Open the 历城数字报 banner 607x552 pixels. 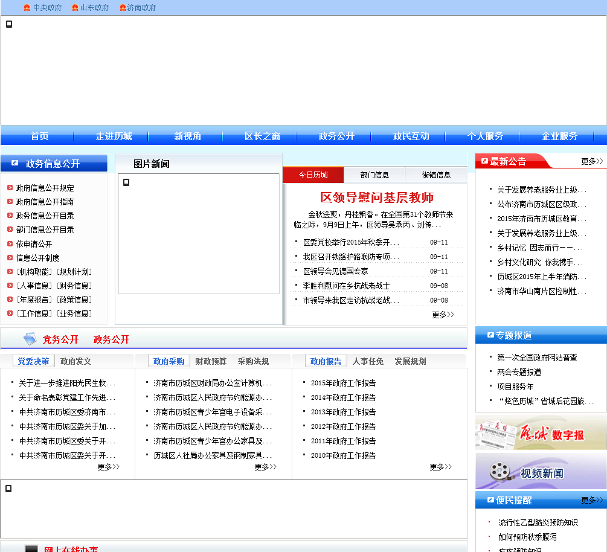(541, 433)
